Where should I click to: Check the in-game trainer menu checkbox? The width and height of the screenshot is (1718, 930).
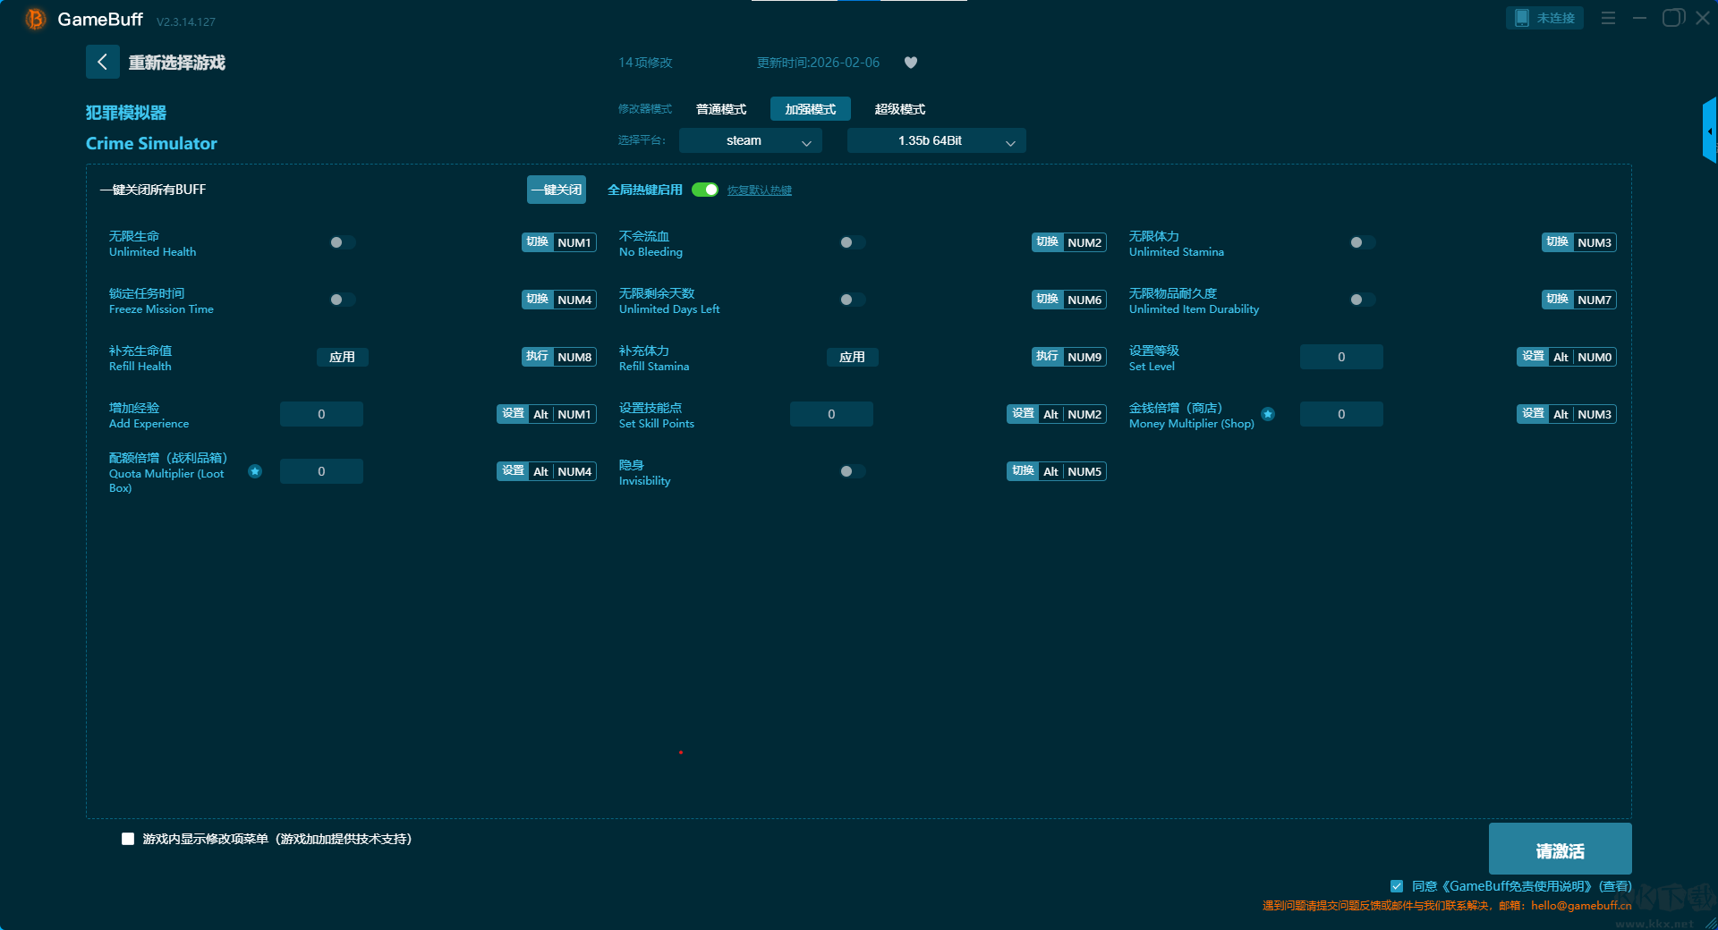pyautogui.click(x=128, y=839)
